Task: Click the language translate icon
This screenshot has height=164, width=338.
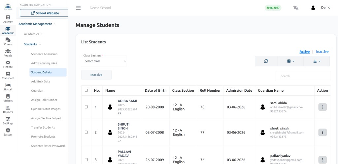Action: coord(296,8)
